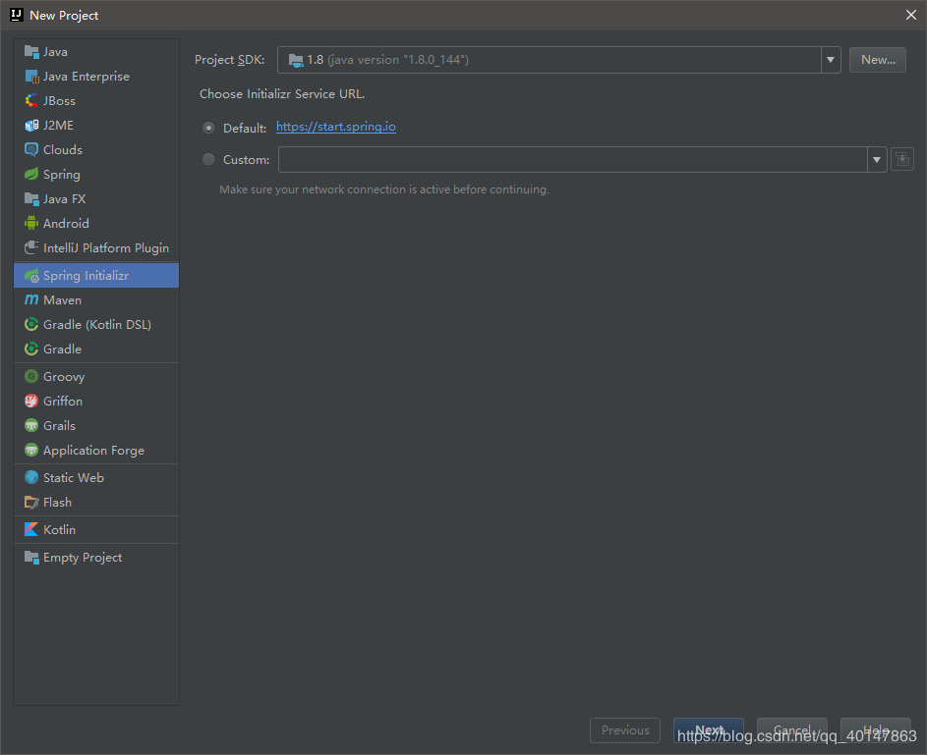Click the Previous button
Viewport: 927px width, 755px height.
(x=625, y=730)
